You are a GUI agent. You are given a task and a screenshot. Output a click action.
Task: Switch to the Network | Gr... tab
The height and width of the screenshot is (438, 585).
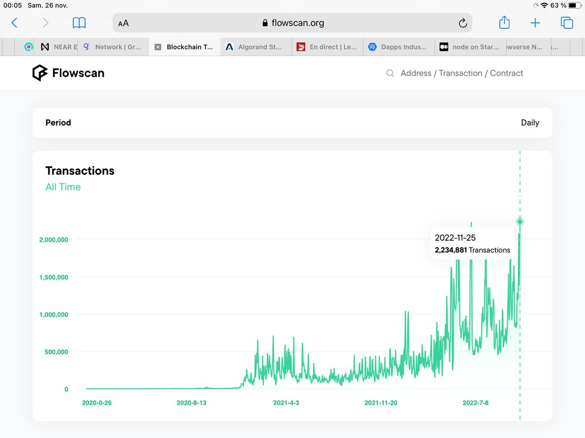113,47
